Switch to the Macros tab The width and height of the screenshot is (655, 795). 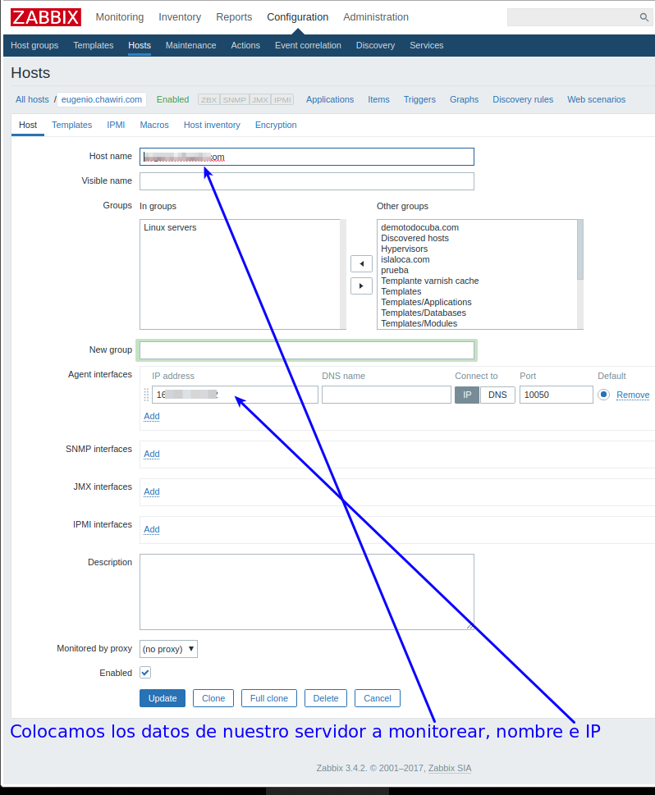(x=154, y=125)
